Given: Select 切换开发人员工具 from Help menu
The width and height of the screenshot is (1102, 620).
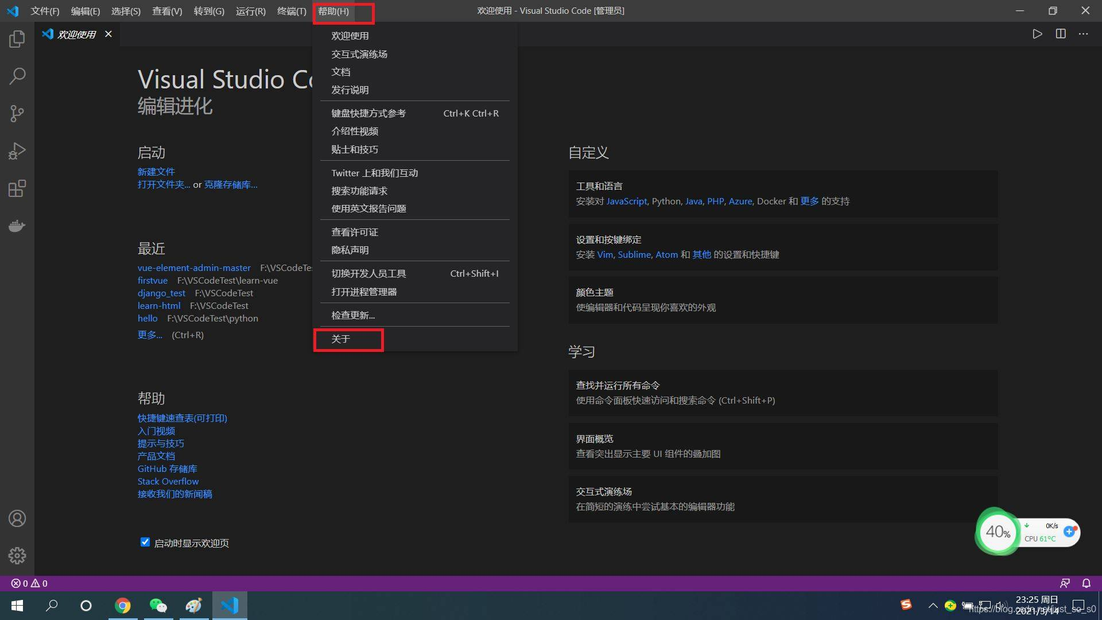Looking at the screenshot, I should click(x=368, y=273).
